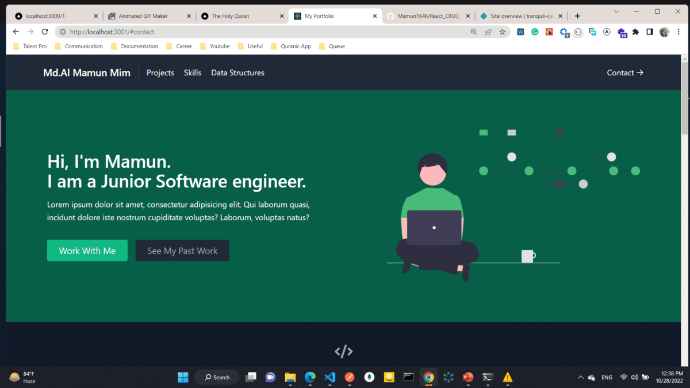Launch File Explorer from the taskbar
This screenshot has height=388, width=690.
290,378
